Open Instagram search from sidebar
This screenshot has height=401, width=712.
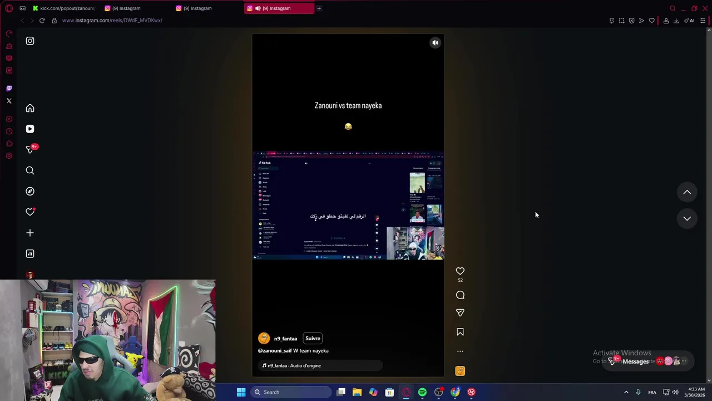point(30,170)
